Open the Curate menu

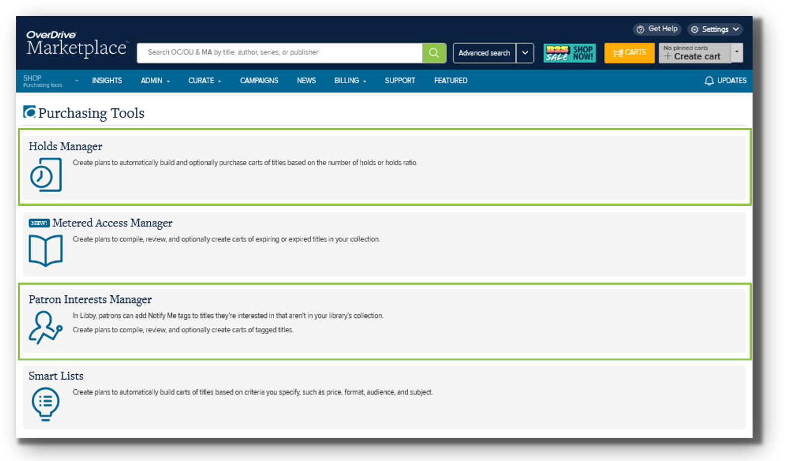point(205,81)
